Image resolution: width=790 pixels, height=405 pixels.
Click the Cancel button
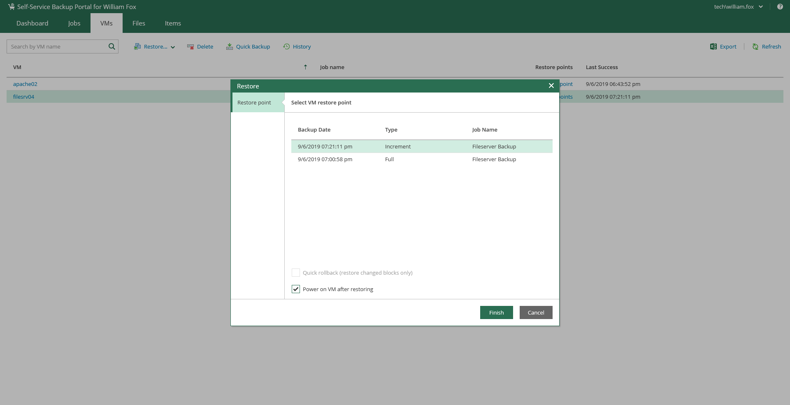coord(536,312)
